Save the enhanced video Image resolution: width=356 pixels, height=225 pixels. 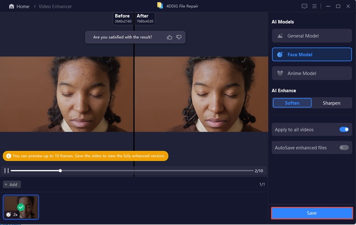tap(311, 213)
